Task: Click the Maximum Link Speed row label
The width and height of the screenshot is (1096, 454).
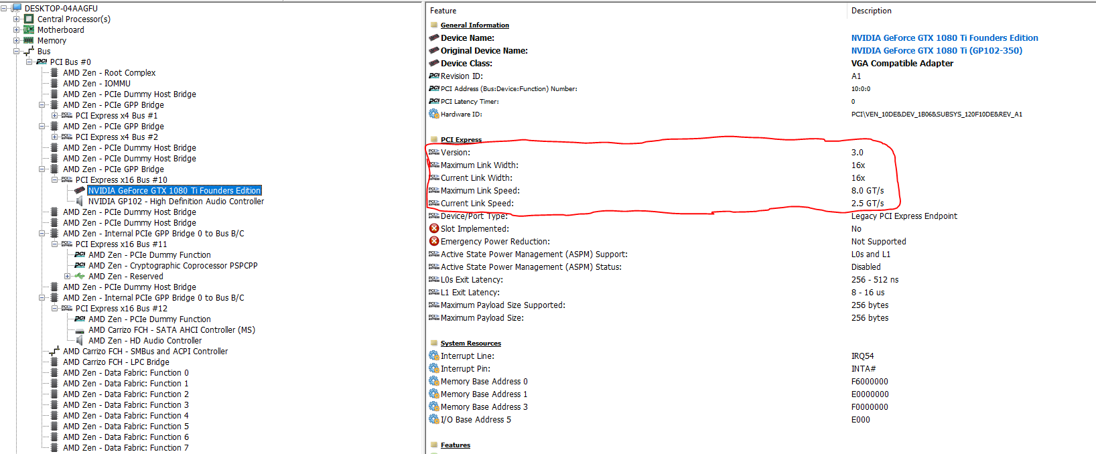Action: (x=480, y=190)
